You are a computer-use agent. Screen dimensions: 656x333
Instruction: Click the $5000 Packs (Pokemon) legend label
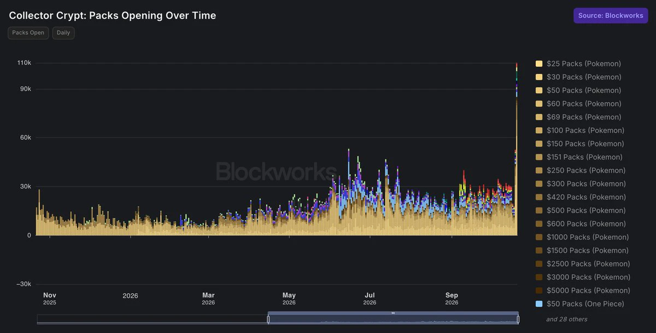click(588, 291)
